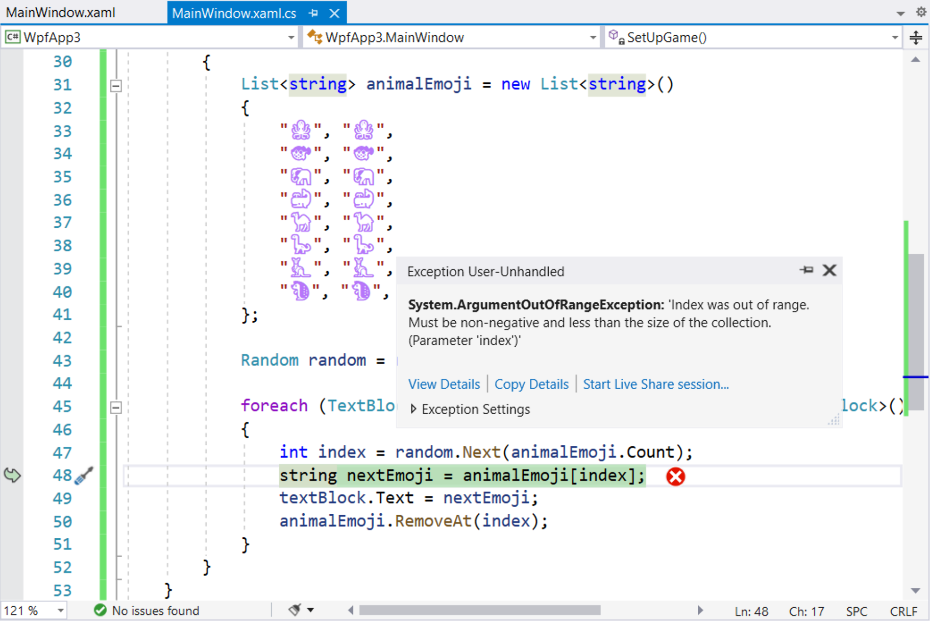Click the No issues found status
Image resolution: width=930 pixels, height=621 pixels.
click(x=147, y=610)
